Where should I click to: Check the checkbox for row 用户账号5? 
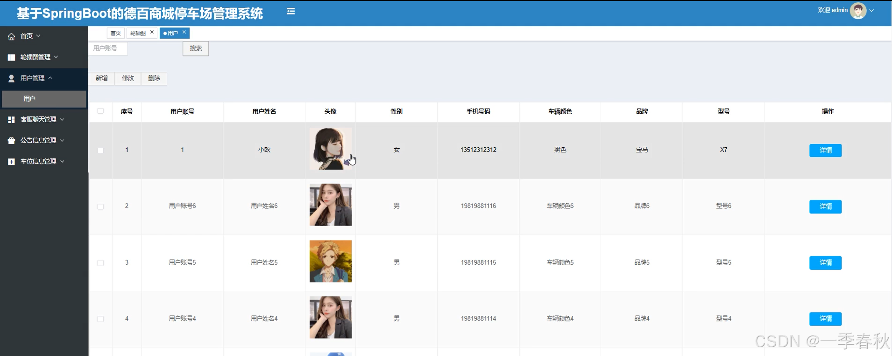pos(100,263)
